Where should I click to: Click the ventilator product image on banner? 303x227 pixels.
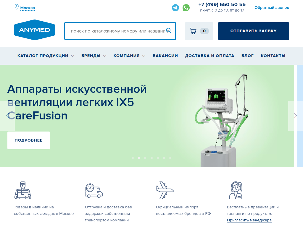click(221, 121)
